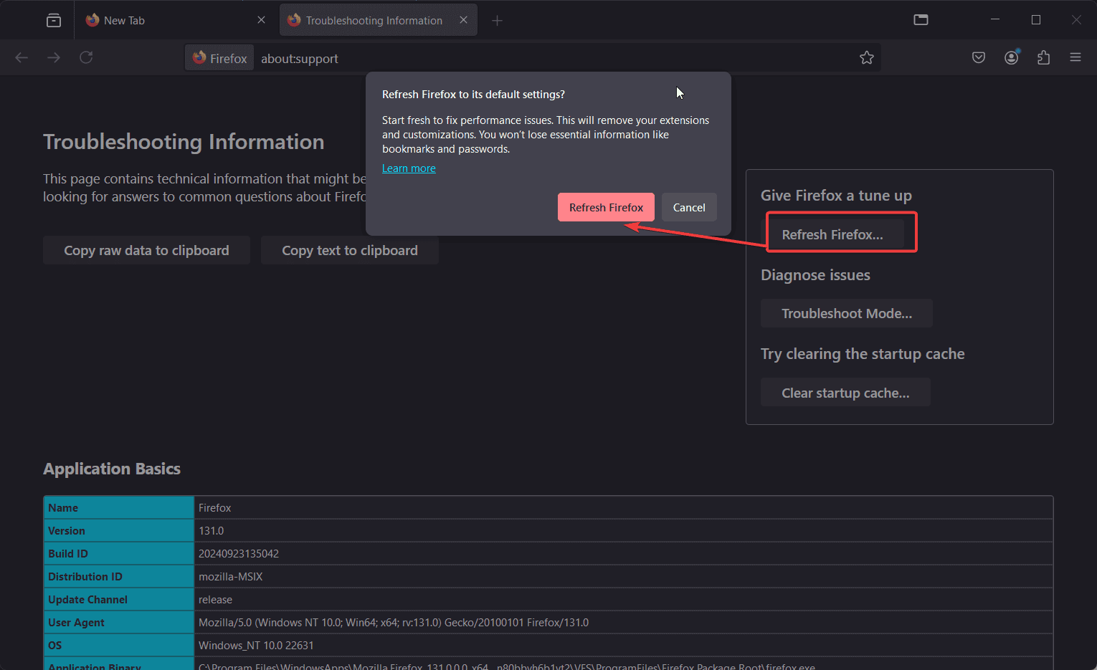Click the Firefox identity badge in address bar
Screen dimensions: 1097x670
pyautogui.click(x=219, y=58)
